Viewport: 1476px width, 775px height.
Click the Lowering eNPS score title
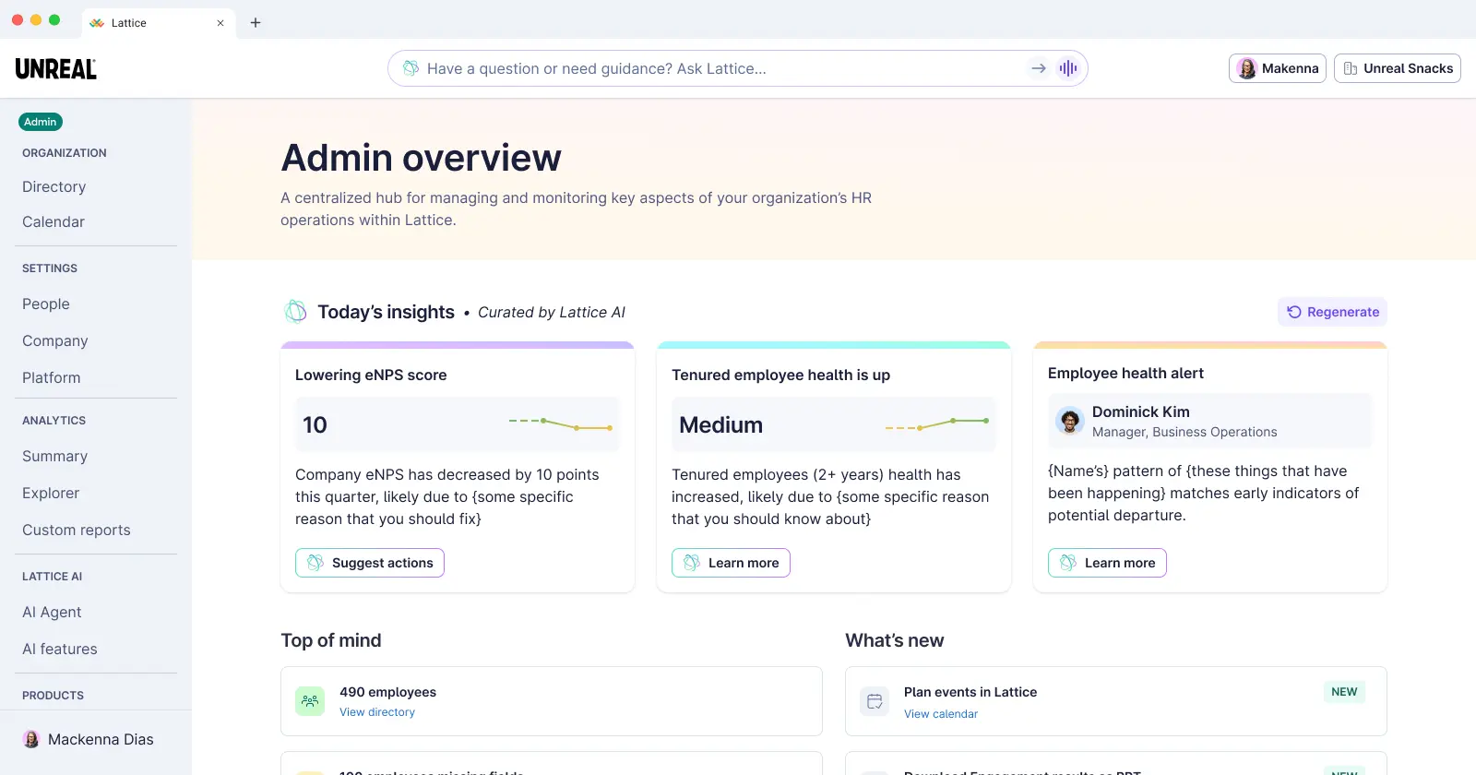[x=371, y=375]
